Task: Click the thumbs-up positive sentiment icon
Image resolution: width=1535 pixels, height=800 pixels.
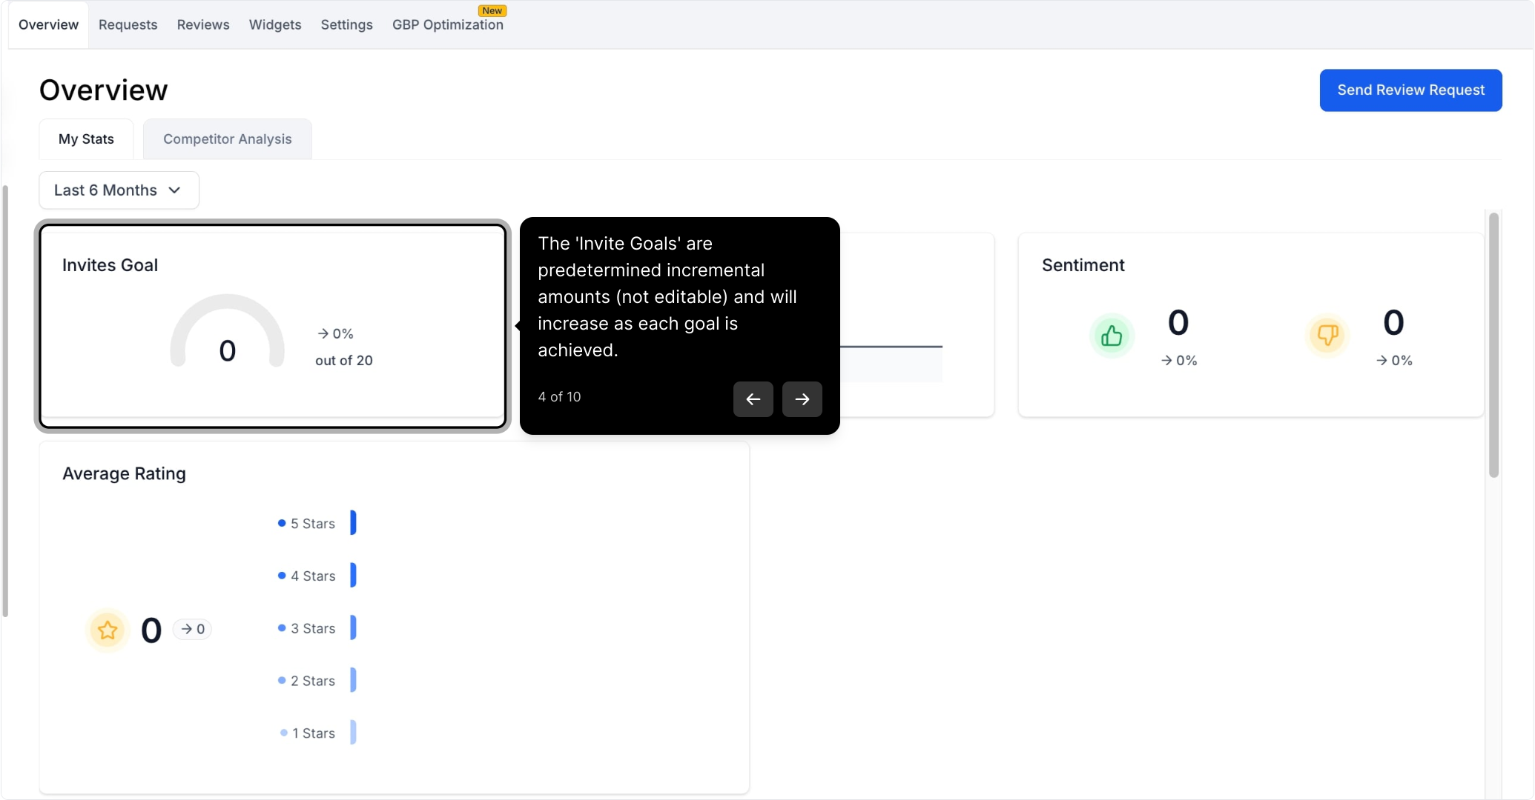Action: coord(1111,336)
